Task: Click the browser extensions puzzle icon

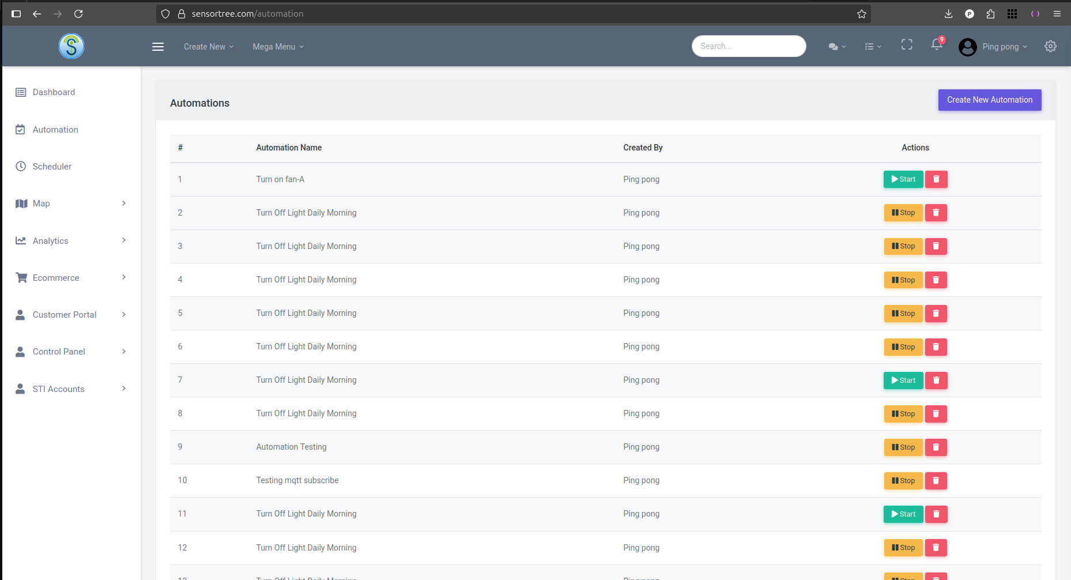Action: pyautogui.click(x=990, y=13)
